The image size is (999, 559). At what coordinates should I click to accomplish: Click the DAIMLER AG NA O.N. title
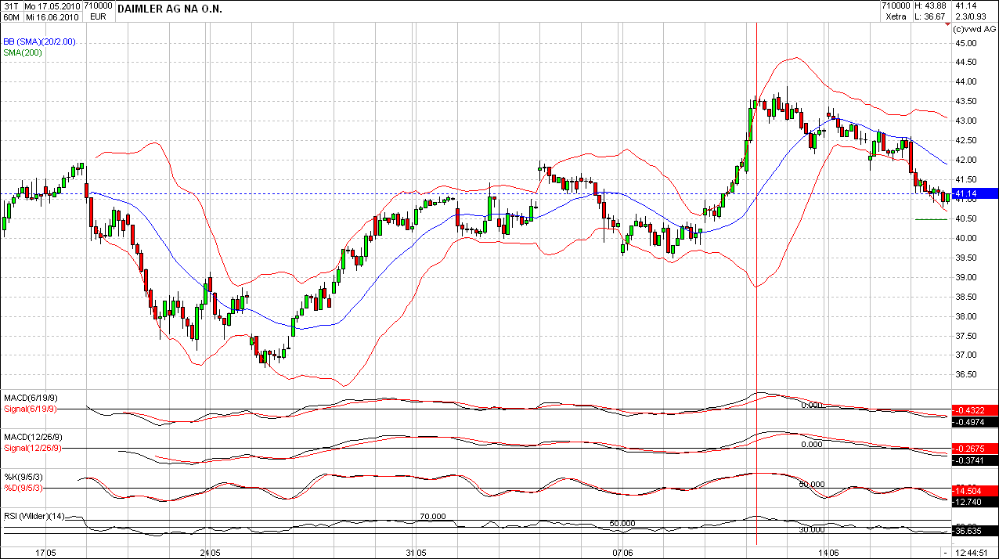[169, 8]
